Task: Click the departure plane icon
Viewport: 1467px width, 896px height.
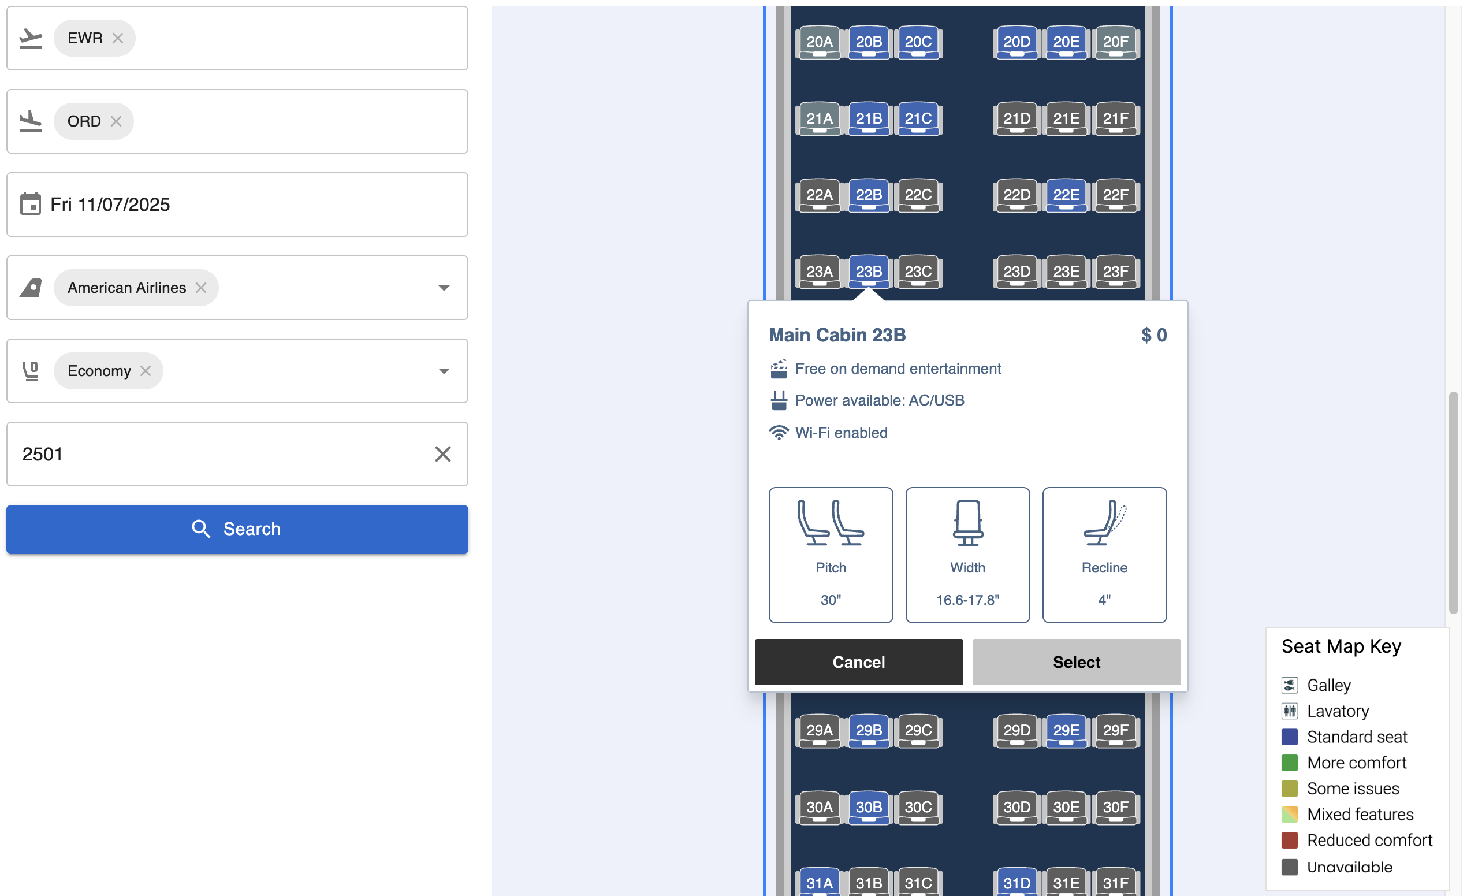Action: point(31,38)
